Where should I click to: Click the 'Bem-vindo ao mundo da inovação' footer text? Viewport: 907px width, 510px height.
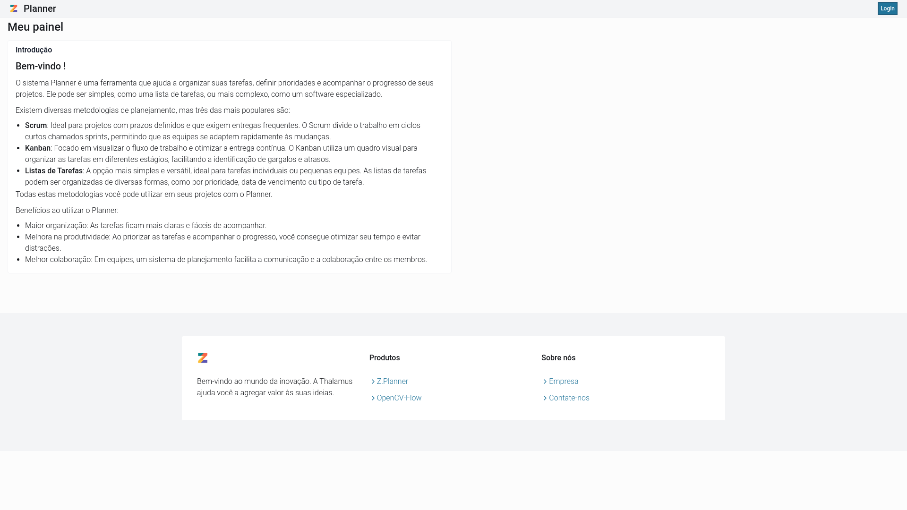click(274, 387)
